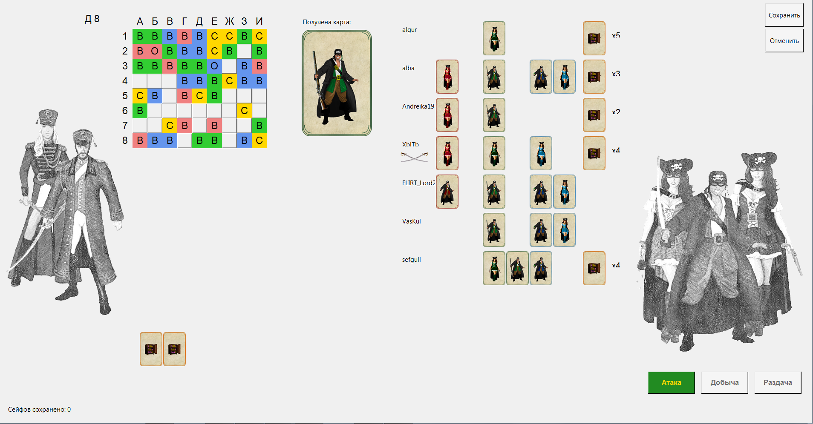Pick Andreika19's green coat pirate card
The width and height of the screenshot is (813, 424).
click(494, 115)
